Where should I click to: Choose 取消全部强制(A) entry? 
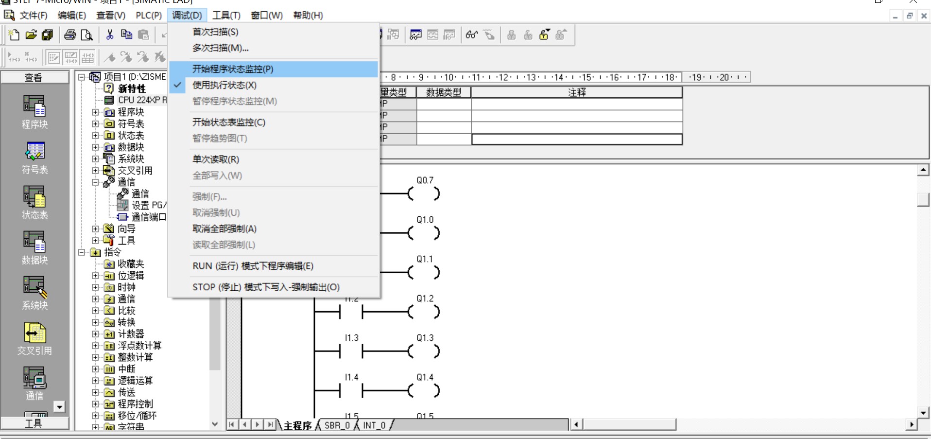click(274, 229)
